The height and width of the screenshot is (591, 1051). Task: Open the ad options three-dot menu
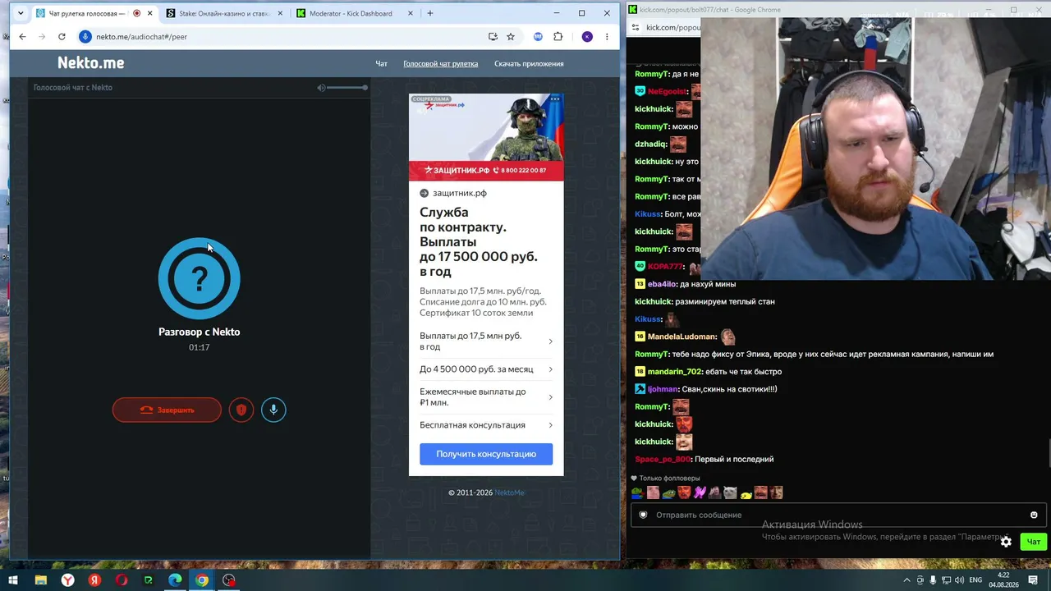pyautogui.click(x=555, y=99)
